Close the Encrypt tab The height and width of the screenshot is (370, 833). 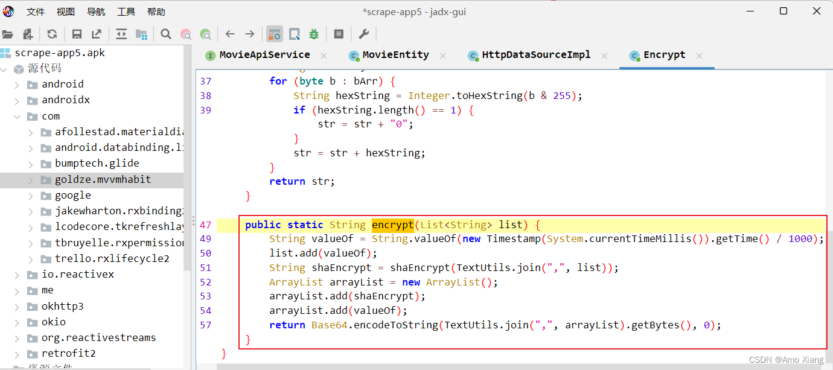click(699, 56)
